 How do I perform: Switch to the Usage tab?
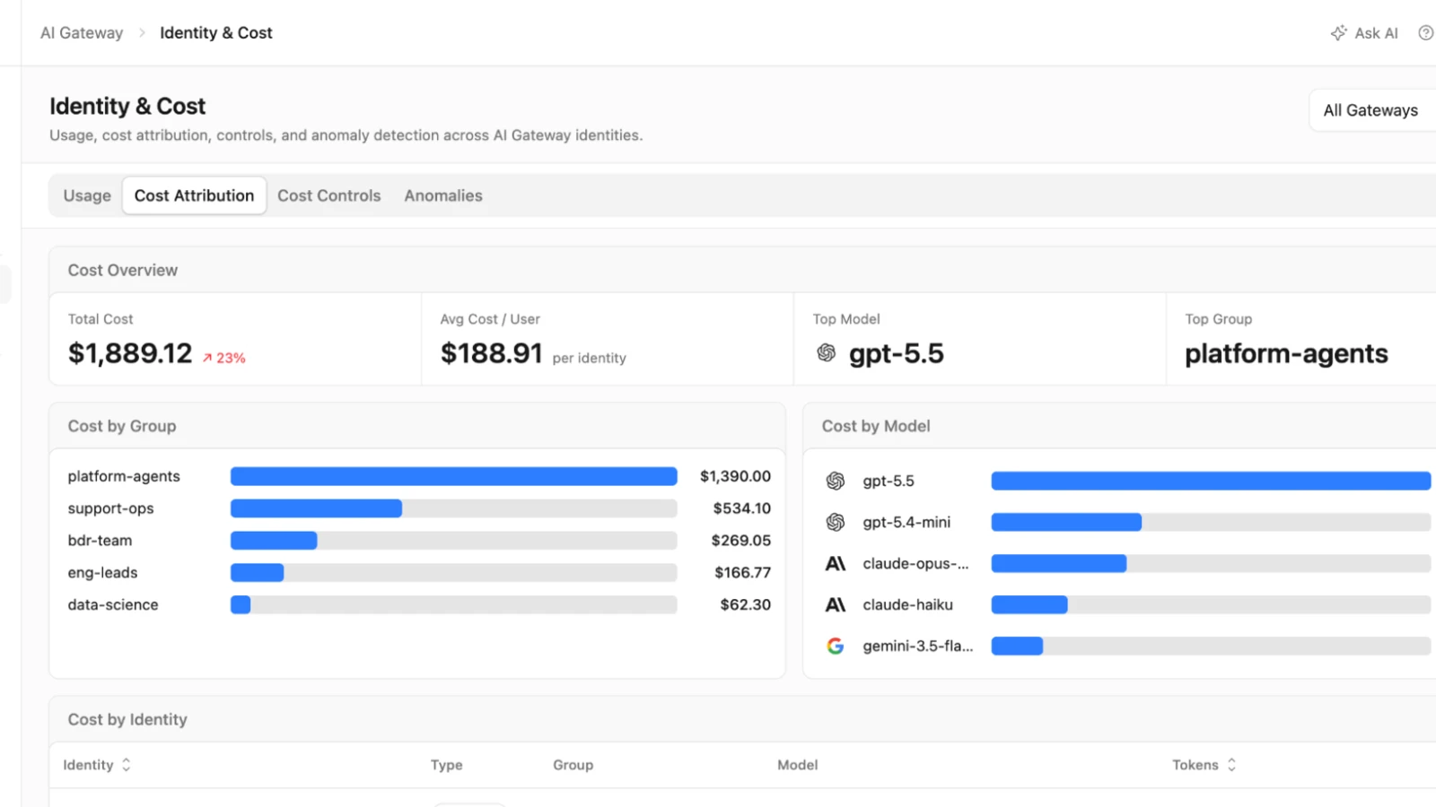click(87, 195)
